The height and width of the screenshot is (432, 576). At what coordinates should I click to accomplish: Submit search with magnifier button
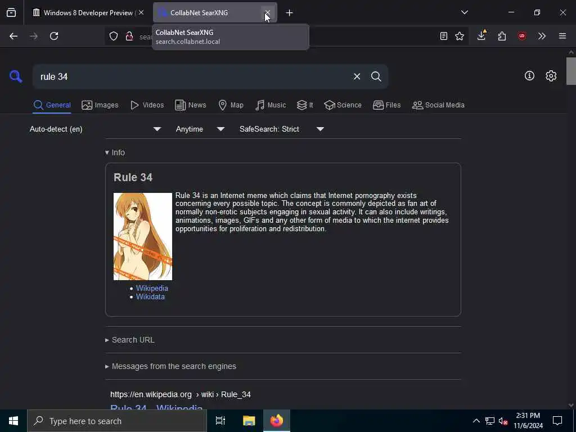tap(376, 76)
